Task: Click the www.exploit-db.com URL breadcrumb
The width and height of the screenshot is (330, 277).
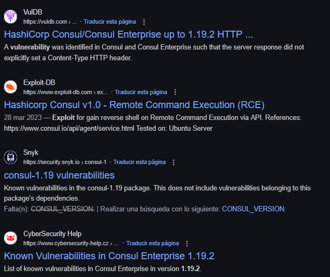Action: click(66, 92)
